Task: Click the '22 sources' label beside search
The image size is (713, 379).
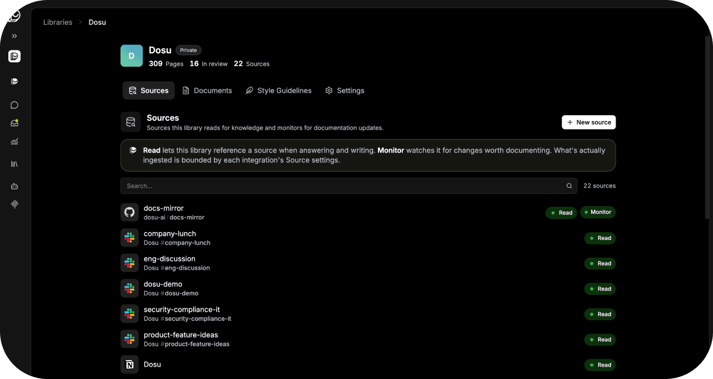Action: click(600, 186)
